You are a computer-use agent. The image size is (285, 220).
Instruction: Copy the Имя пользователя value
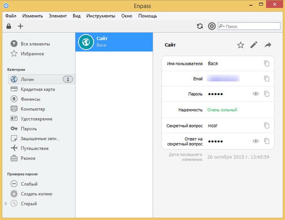267,64
